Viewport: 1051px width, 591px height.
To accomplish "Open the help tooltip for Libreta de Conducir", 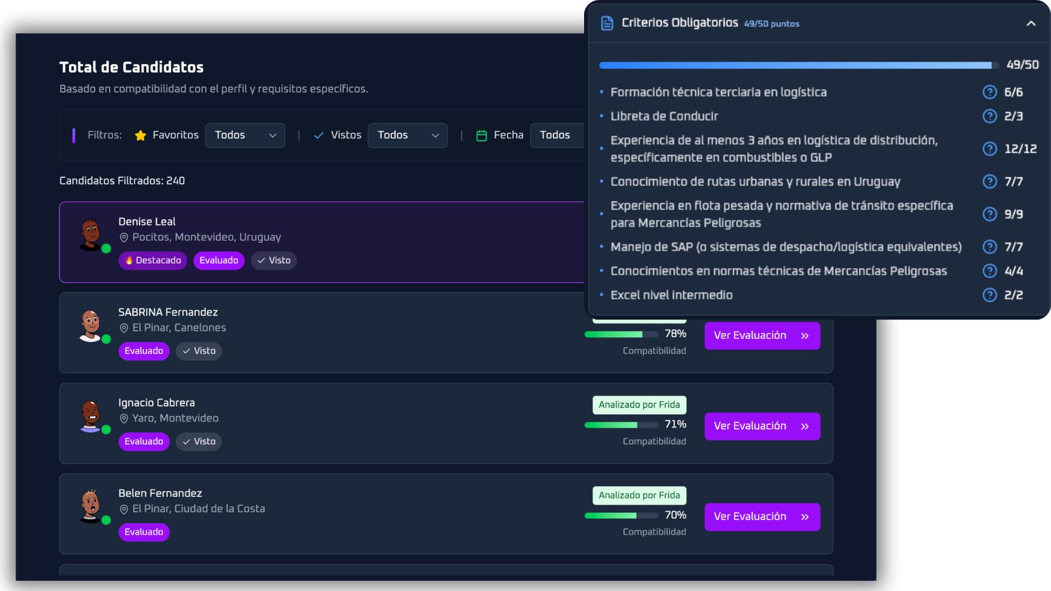I will pos(990,116).
